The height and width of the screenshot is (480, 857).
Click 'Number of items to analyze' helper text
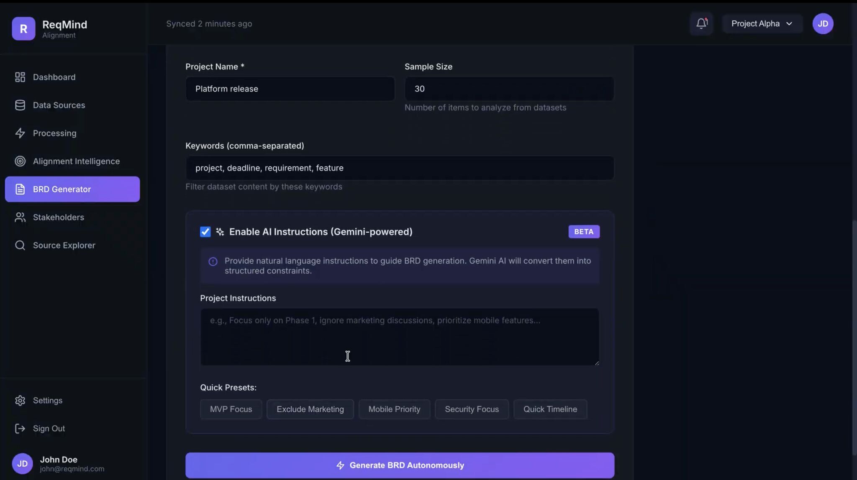pyautogui.click(x=485, y=107)
